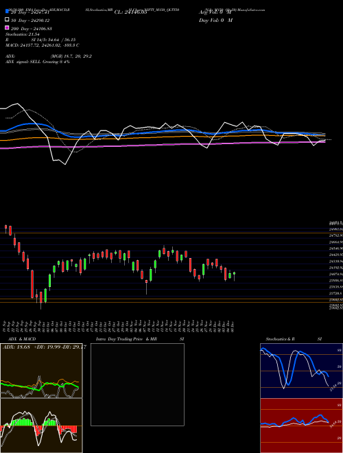This screenshot has height=453, width=343.
Task: Open the Stochastics mini chart with blue line
Action: point(301,371)
